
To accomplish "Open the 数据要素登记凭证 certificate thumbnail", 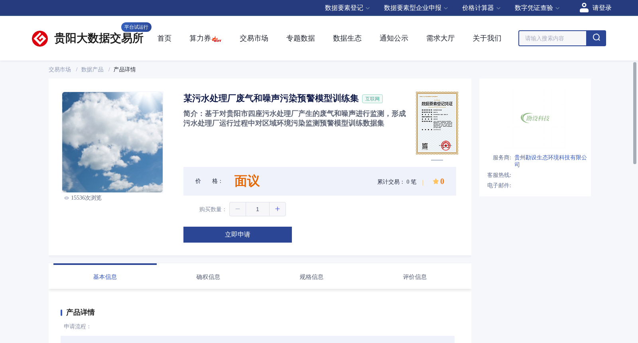I will (x=437, y=123).
